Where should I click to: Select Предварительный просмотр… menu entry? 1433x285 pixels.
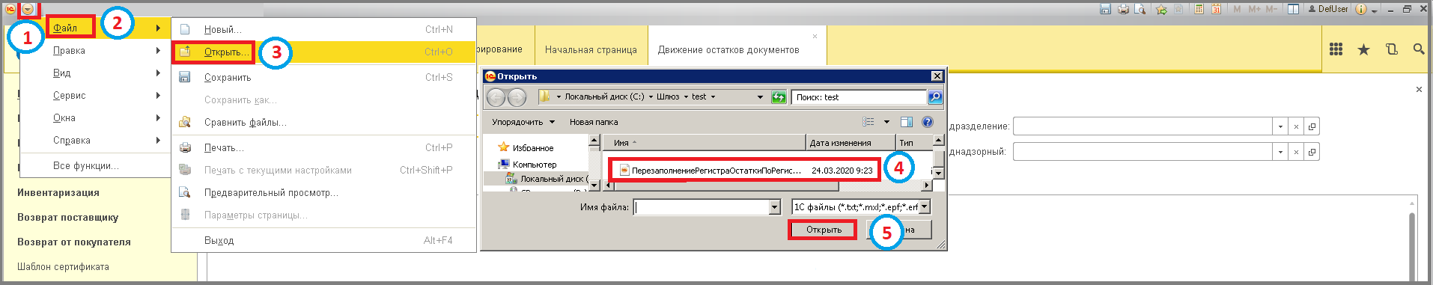pyautogui.click(x=323, y=192)
